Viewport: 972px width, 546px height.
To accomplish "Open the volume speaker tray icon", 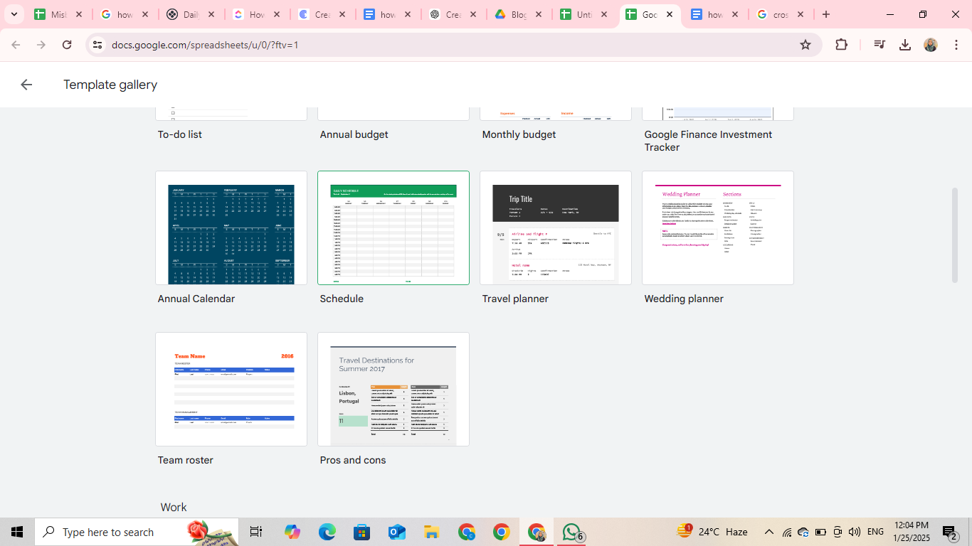I will tap(855, 532).
